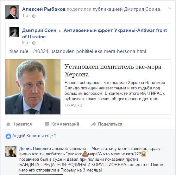Image resolution: width=176 pixels, height=175 pixels.
Task: Open the Антивоенный фронт Украины group link
Action: coord(95,34)
